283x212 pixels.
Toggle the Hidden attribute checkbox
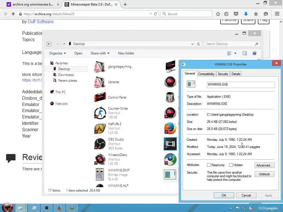coord(231,165)
